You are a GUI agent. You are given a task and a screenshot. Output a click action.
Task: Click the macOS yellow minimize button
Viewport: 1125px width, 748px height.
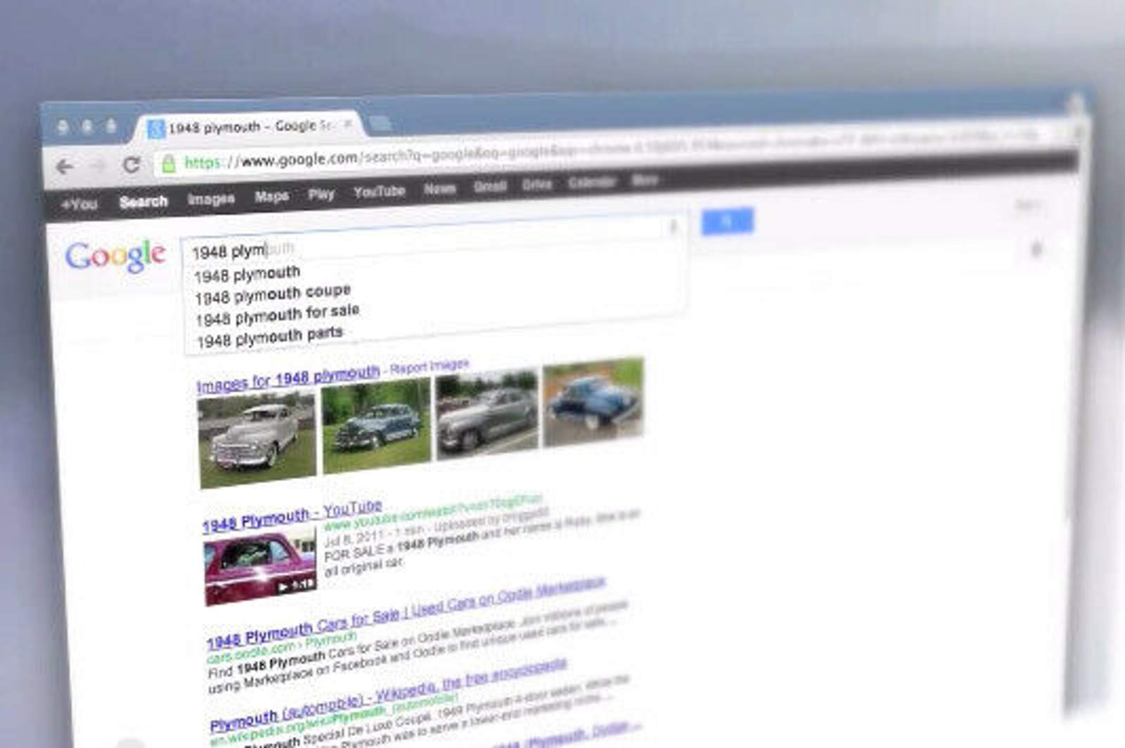87,126
